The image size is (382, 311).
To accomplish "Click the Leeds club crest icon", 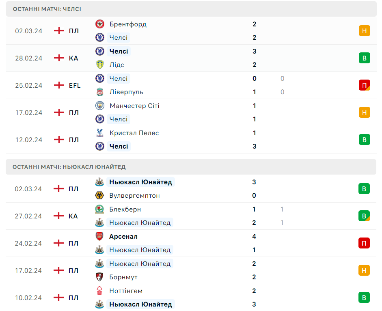I will coord(100,65).
